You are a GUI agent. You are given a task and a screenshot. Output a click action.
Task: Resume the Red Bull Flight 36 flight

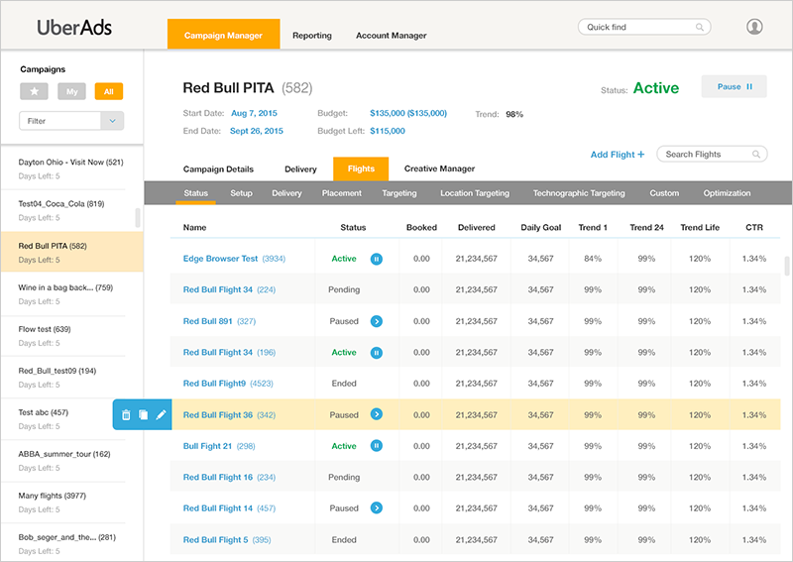[377, 414]
